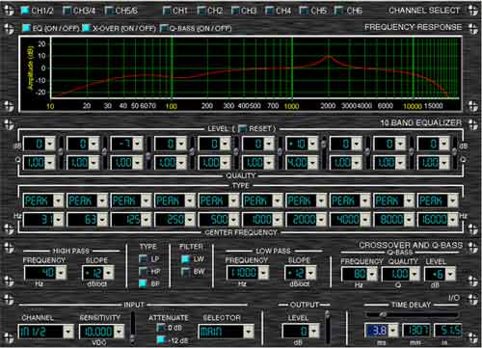Click the vertical input sensitivity slider

point(132,327)
